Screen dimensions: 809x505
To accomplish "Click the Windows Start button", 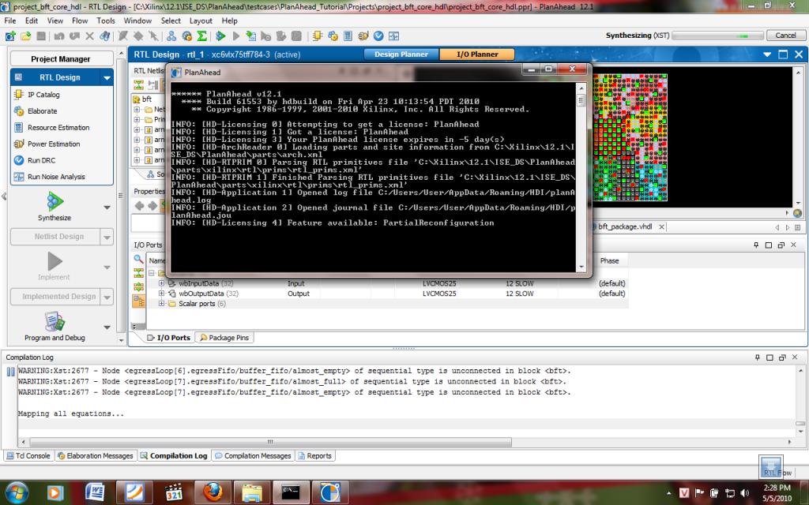I will coord(17,492).
